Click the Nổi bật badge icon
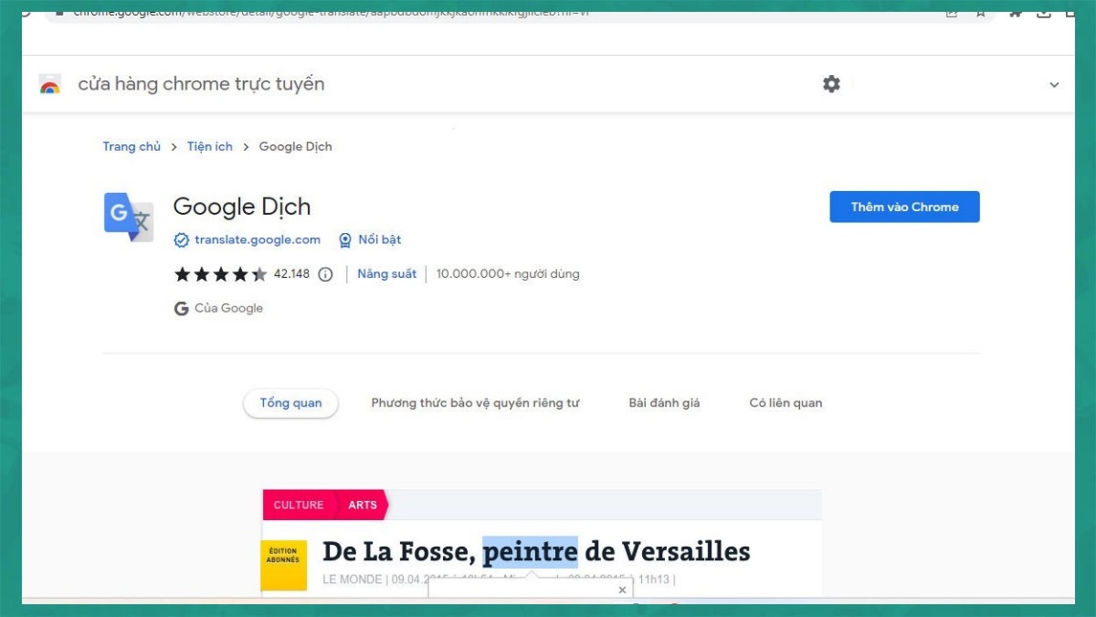Image resolution: width=1096 pixels, height=617 pixels. (x=345, y=239)
